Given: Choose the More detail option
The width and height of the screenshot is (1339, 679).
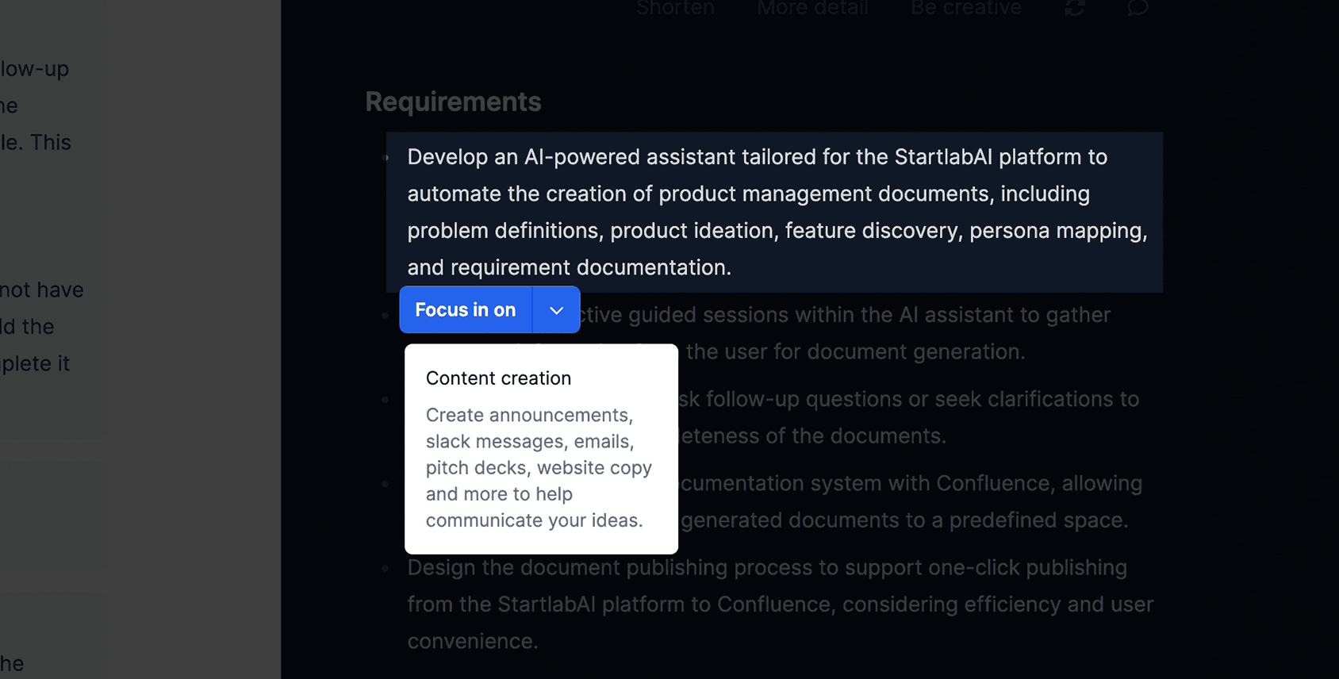Looking at the screenshot, I should click(812, 9).
